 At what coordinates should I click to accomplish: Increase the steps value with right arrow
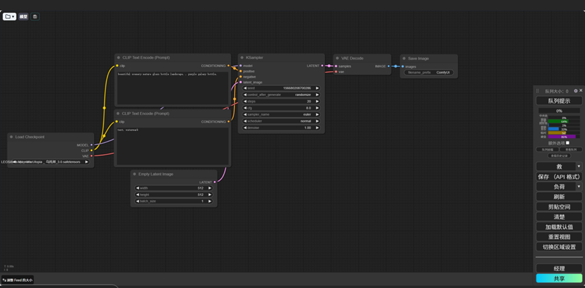(x=317, y=101)
